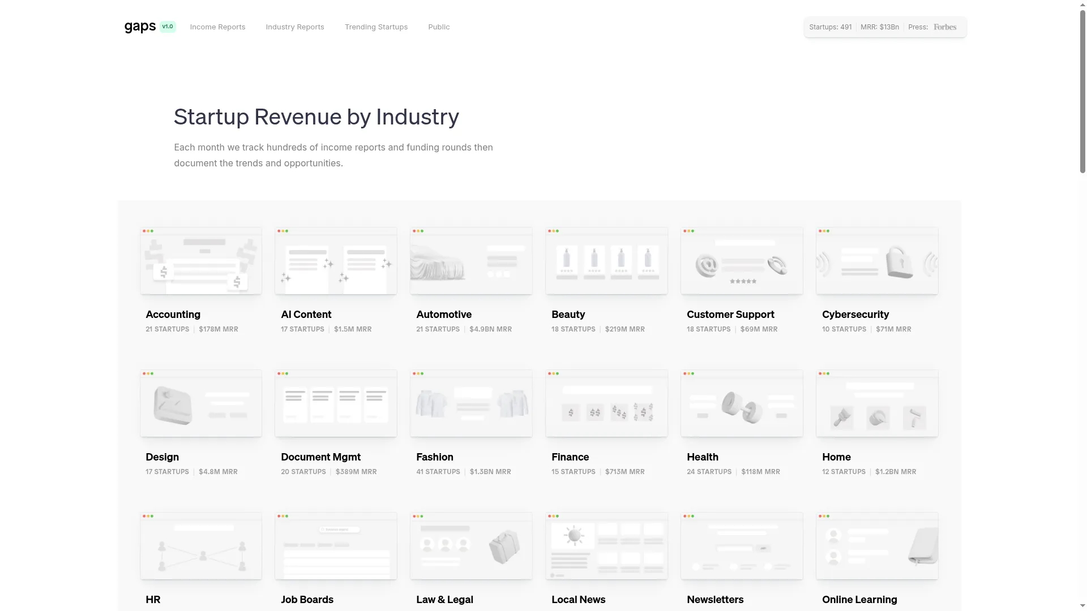Image resolution: width=1087 pixels, height=611 pixels.
Task: Click the Beauty title link
Action: [x=568, y=315]
